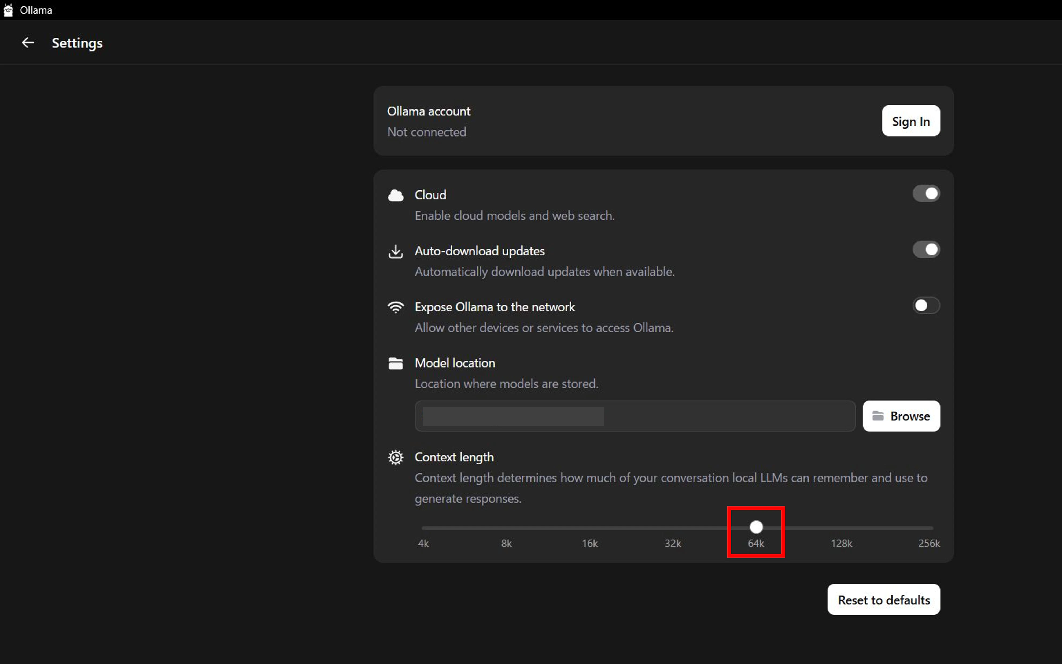Click the 'Auto-download updates' label
The image size is (1062, 664).
(480, 251)
